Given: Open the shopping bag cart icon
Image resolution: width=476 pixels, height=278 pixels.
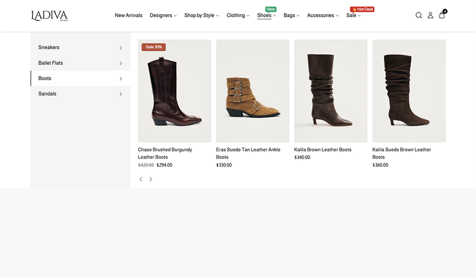Looking at the screenshot, I should coord(442,15).
